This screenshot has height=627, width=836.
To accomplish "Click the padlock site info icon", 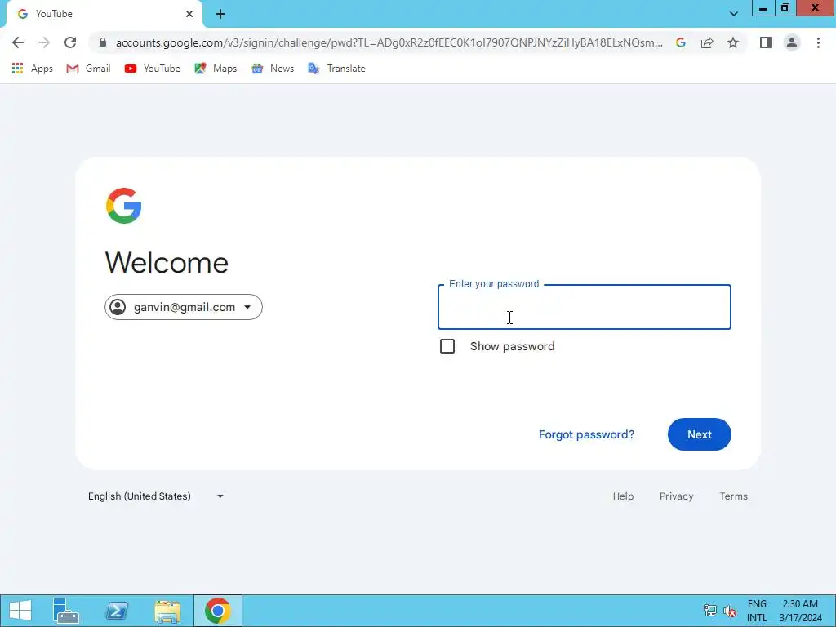I will coord(103,42).
